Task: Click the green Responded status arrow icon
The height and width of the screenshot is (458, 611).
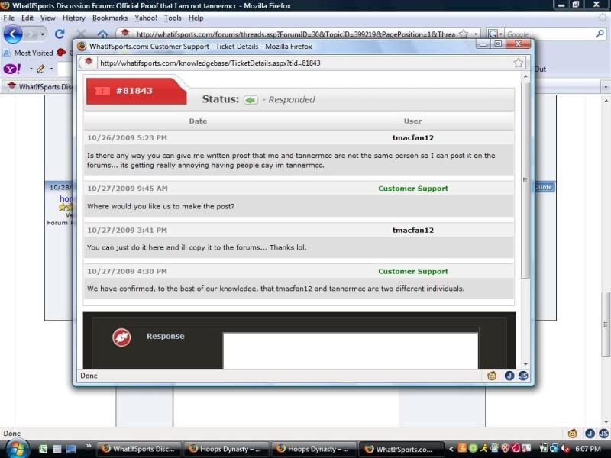Action: [x=251, y=99]
